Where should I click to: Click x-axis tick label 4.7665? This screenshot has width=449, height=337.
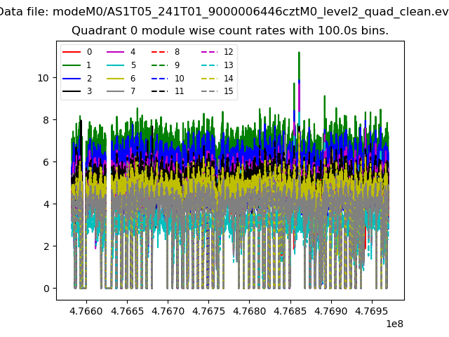[x=127, y=311]
